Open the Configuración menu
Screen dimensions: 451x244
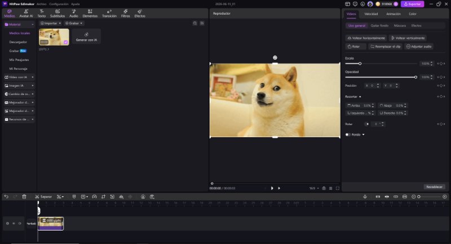59,4
